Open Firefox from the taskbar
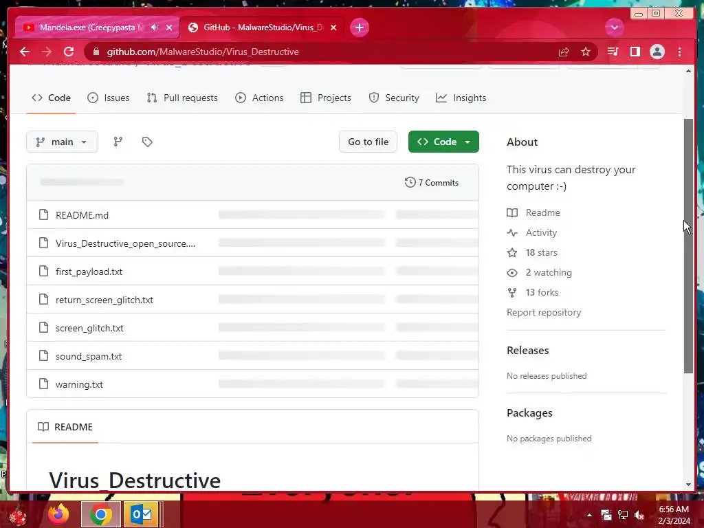Image resolution: width=704 pixels, height=528 pixels. (59, 514)
